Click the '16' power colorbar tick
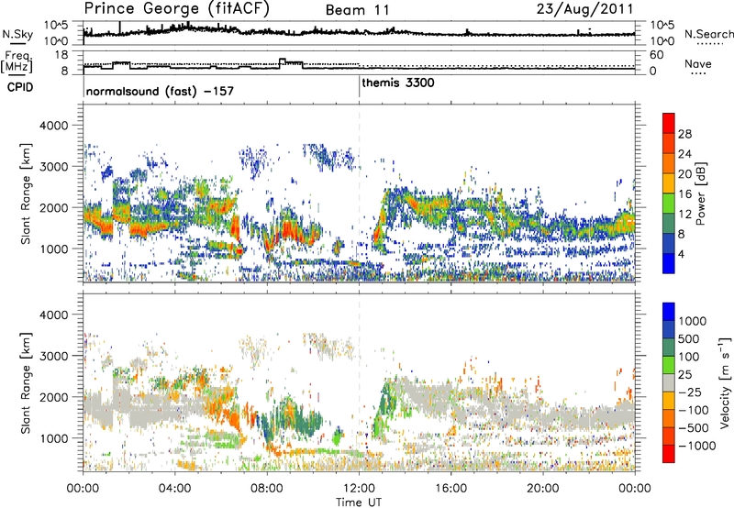The width and height of the screenshot is (734, 508). [684, 194]
